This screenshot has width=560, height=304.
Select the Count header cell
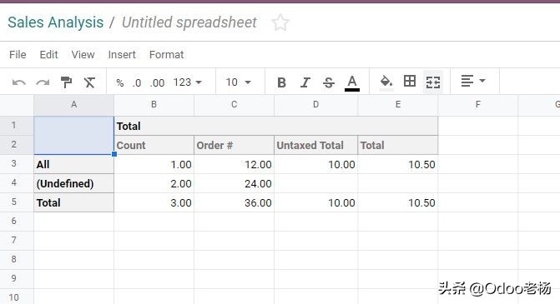(154, 145)
